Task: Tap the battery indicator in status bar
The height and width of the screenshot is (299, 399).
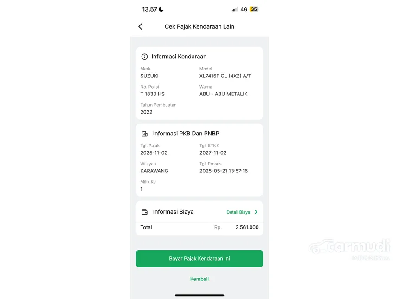Action: 254,9
